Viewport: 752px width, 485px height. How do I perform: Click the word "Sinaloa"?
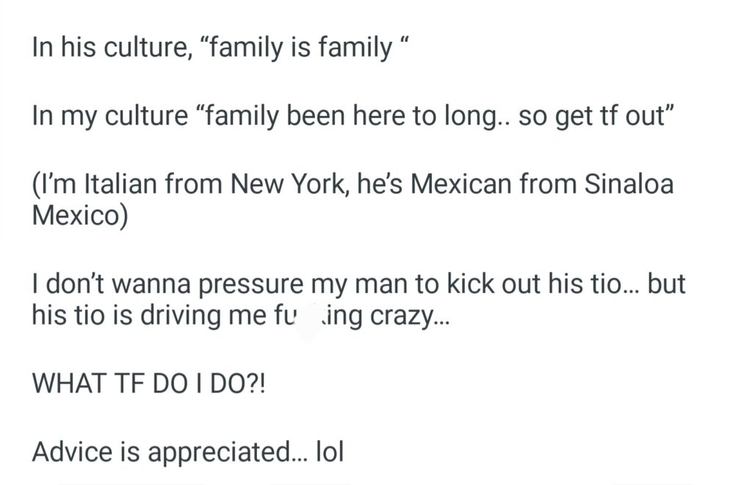[x=629, y=184]
